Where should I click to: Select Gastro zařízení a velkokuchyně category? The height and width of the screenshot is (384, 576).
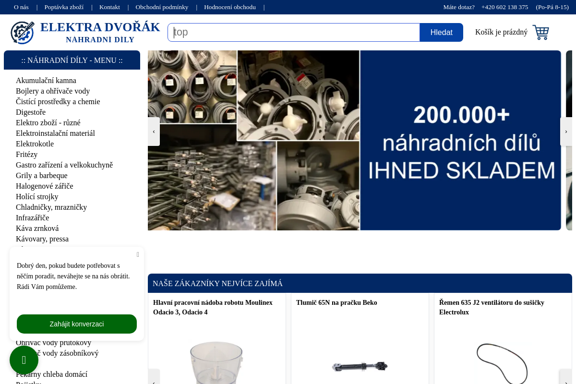click(x=64, y=165)
